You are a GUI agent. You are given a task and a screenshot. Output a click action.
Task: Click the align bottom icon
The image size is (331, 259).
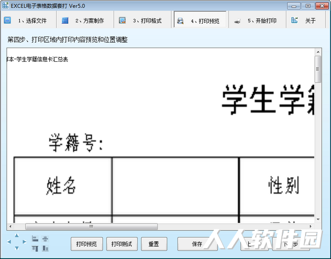(45, 249)
